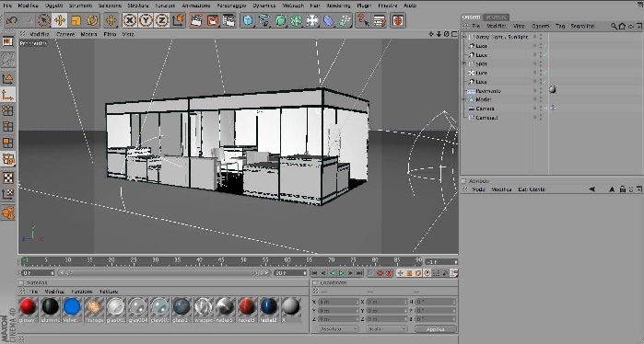The image size is (644, 344).
Task: Select Object Axis mode in left sidebar
Action: [7, 95]
